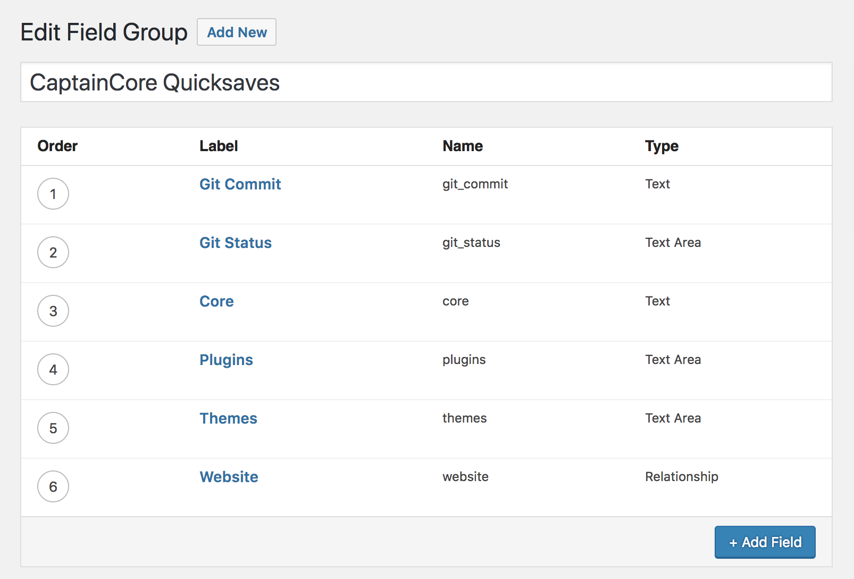Select order handle number 6
Screen dimensions: 854x579
[53, 486]
